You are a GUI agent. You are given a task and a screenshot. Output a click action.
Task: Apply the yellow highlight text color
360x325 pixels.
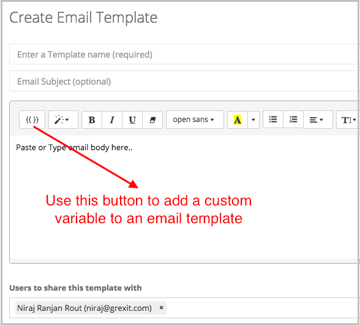(x=238, y=120)
